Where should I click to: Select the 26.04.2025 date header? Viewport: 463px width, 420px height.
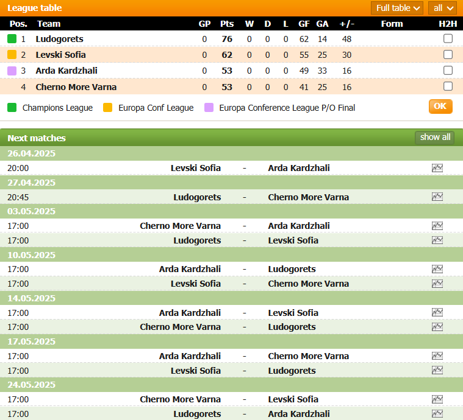232,153
